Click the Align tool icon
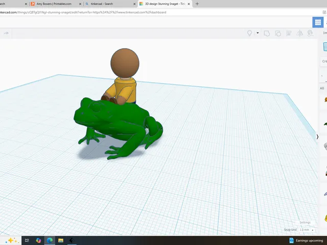Screen dimensions: 327x245 (289, 33)
